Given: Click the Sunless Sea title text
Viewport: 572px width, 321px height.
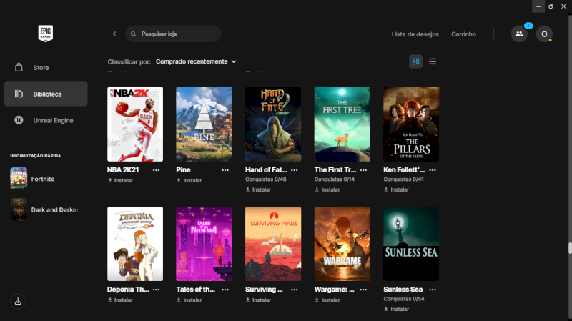Looking at the screenshot, I should [x=403, y=290].
